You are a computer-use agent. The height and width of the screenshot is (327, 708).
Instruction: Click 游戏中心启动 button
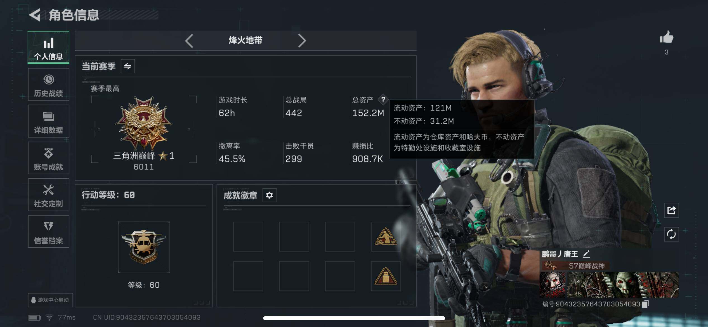pos(50,300)
